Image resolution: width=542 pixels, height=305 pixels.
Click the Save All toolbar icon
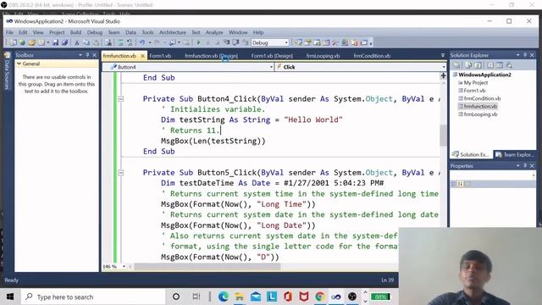pos(64,42)
